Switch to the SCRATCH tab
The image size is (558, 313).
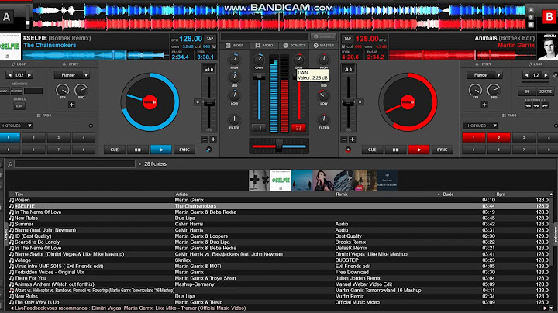pos(294,46)
